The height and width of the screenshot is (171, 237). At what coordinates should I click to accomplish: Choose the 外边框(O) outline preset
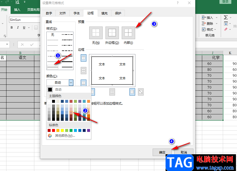click(112, 33)
